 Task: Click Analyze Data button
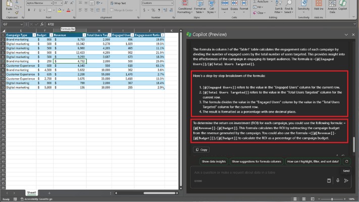(x=332, y=7)
